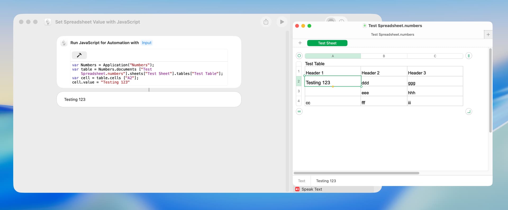
Task: Open new tab with plus button
Action: [488, 34]
